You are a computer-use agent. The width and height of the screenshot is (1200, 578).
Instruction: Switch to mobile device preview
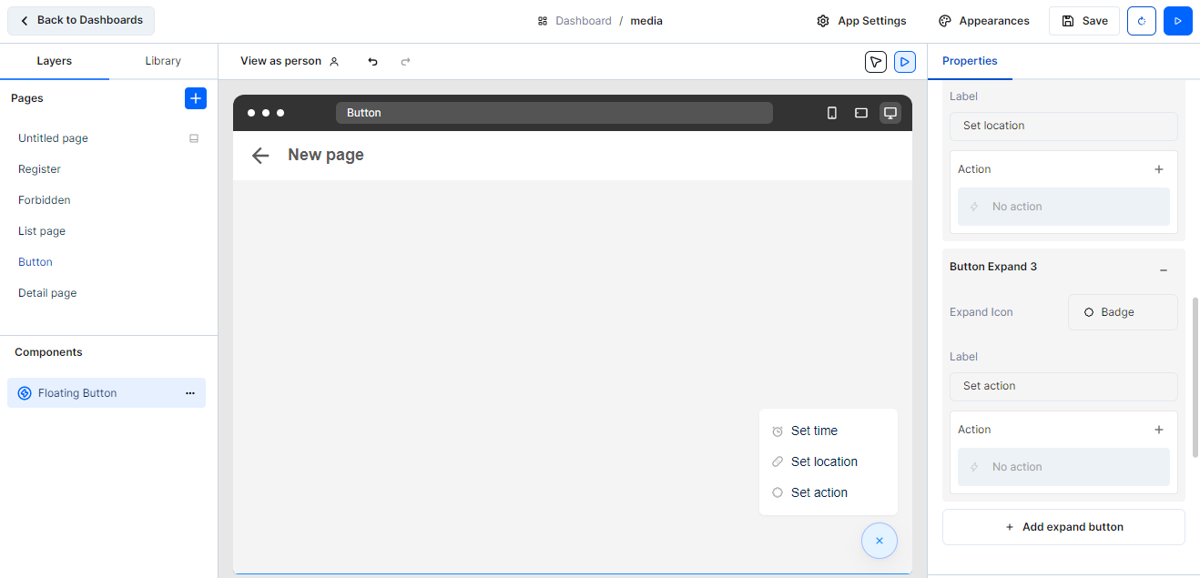[x=831, y=113]
